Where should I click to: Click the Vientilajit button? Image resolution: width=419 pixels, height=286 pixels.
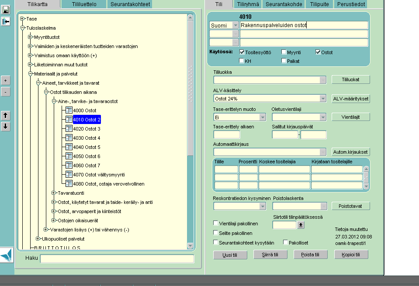click(x=350, y=117)
